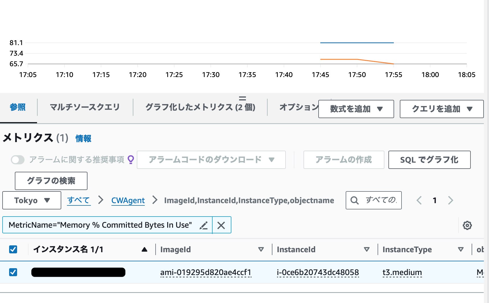The width and height of the screenshot is (489, 303).
Task: Uncheck the t3.medium instance row checkbox
Action: click(x=13, y=272)
